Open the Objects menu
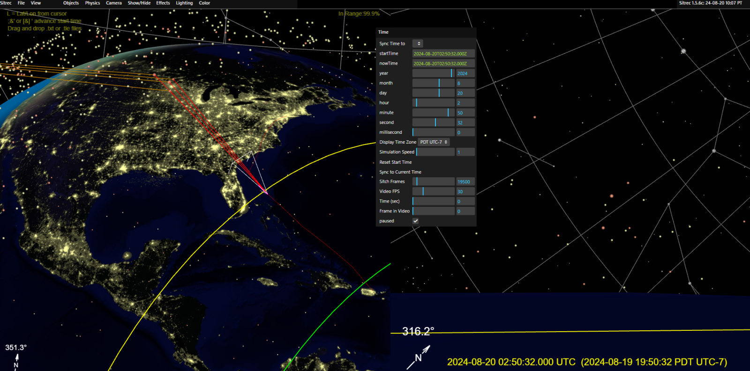This screenshot has height=371, width=750. [71, 3]
